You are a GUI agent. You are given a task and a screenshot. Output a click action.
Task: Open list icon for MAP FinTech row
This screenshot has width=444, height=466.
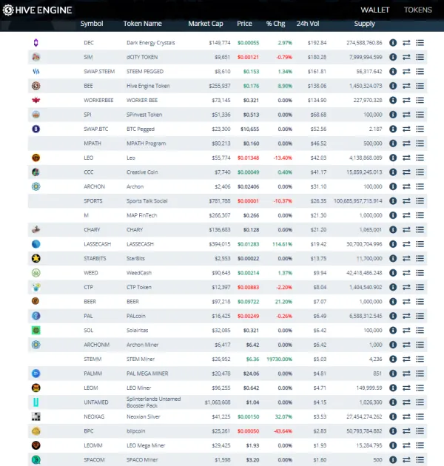click(420, 215)
